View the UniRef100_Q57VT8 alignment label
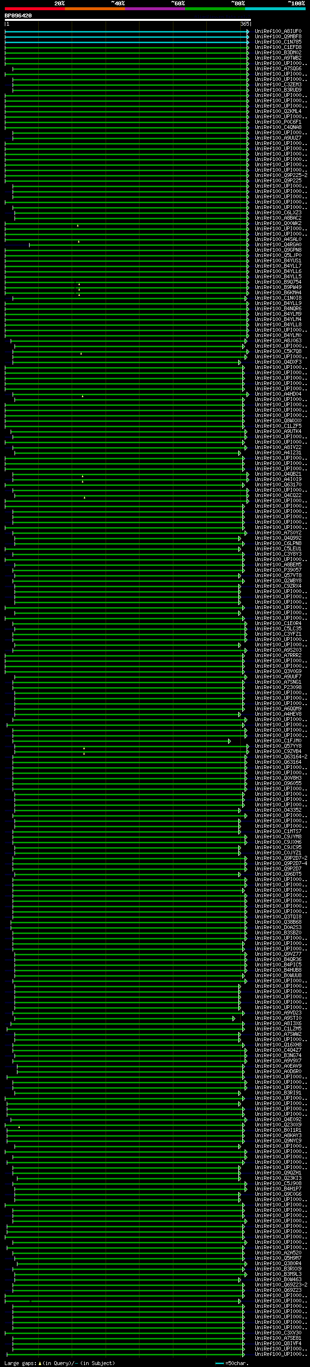 pyautogui.click(x=278, y=575)
